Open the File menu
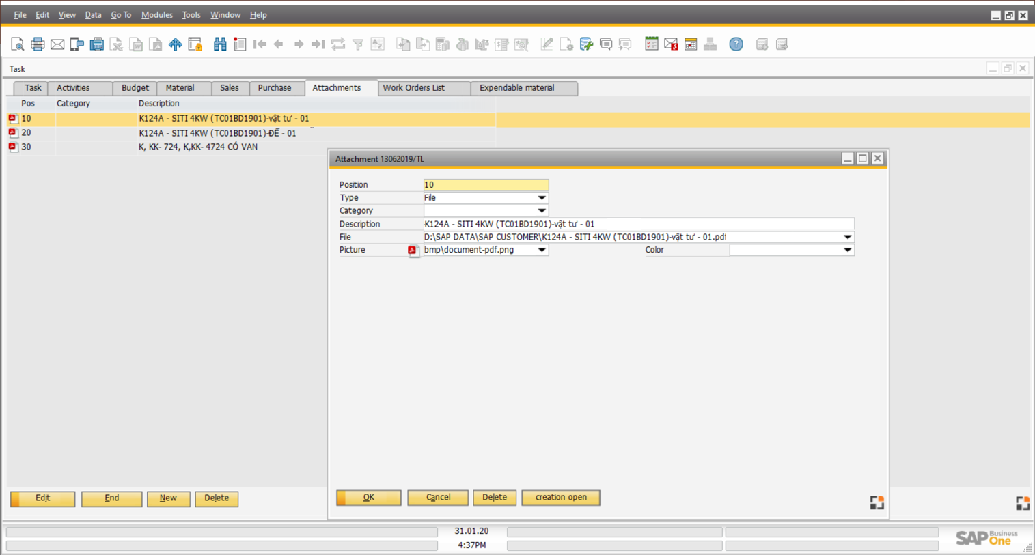Screen dimensions: 1035x555 20,15
